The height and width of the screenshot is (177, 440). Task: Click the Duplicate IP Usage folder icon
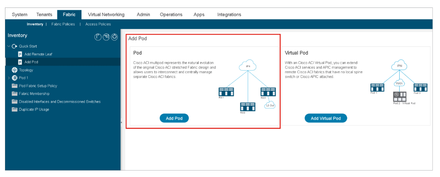15,110
